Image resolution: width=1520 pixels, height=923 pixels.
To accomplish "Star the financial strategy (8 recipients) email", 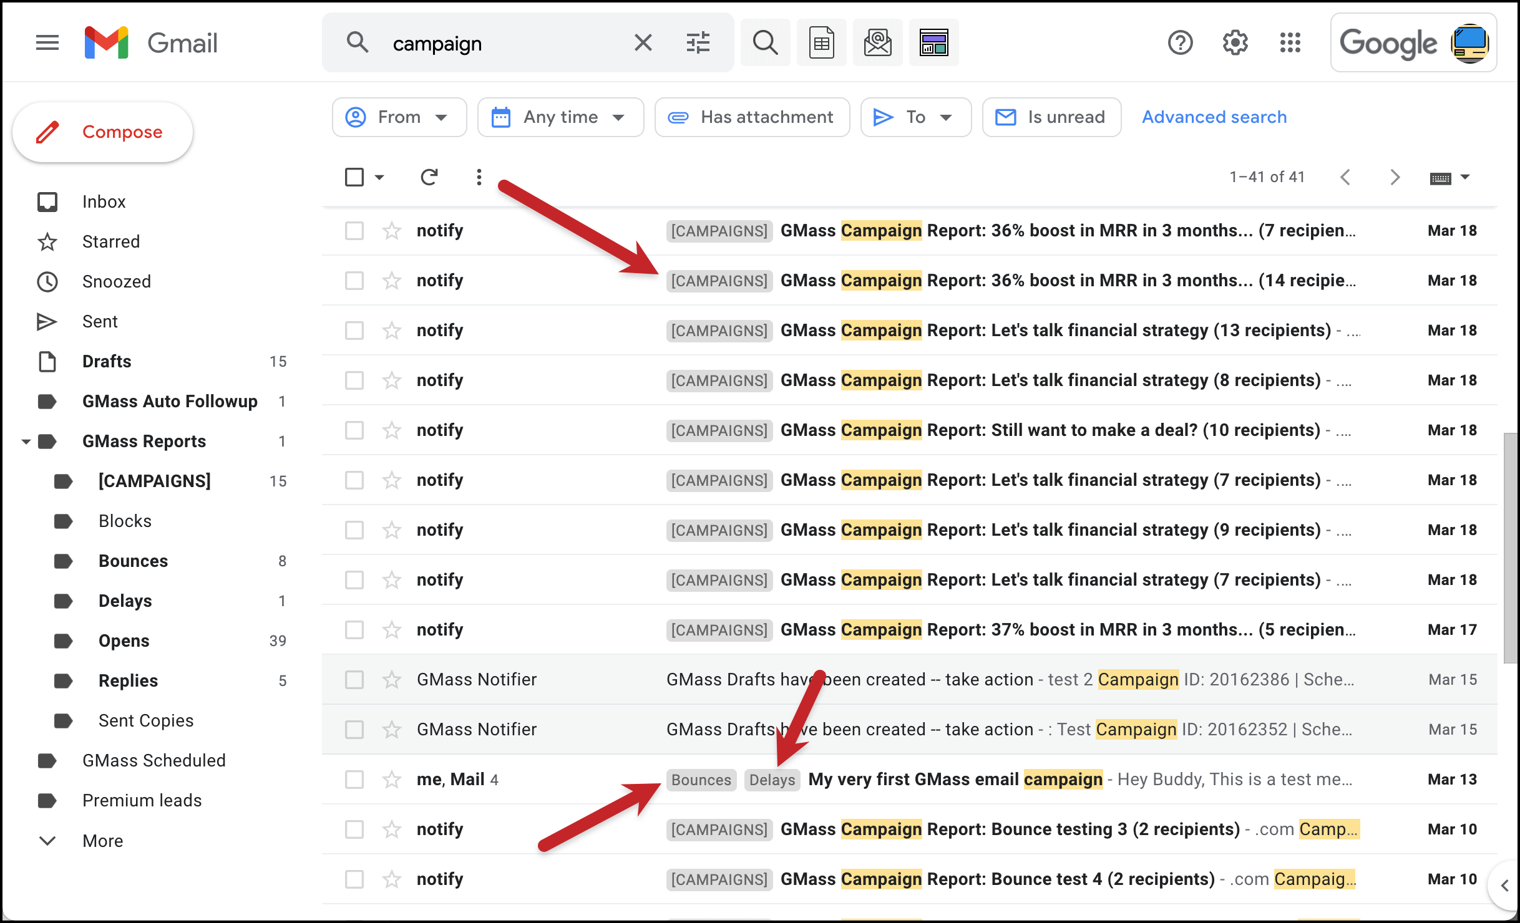I will [392, 380].
